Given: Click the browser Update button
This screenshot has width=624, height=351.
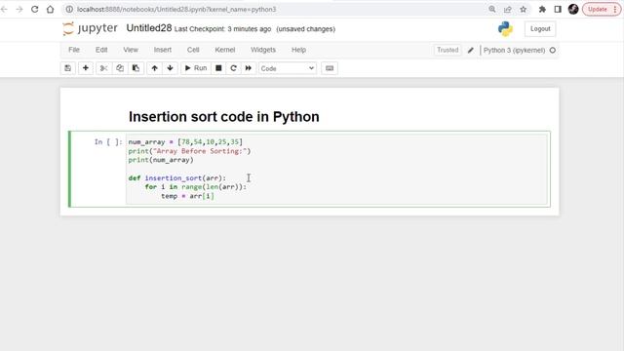Looking at the screenshot, I should click(602, 9).
